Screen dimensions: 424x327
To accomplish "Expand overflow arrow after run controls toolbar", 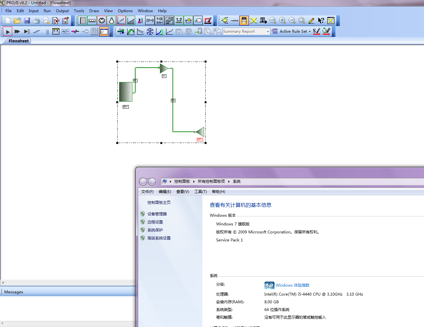I will coord(111,35).
